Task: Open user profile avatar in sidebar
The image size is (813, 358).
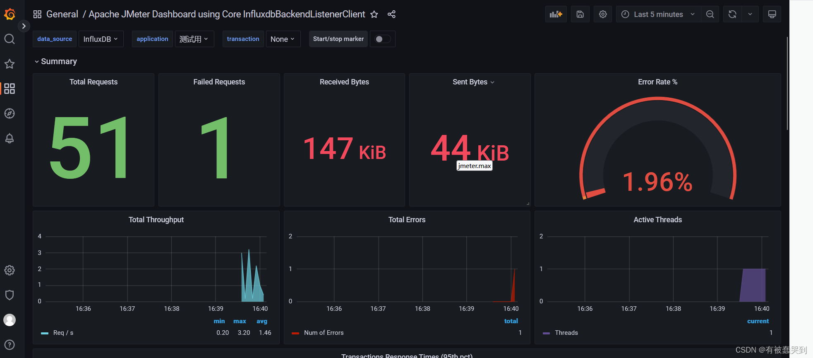Action: point(10,320)
